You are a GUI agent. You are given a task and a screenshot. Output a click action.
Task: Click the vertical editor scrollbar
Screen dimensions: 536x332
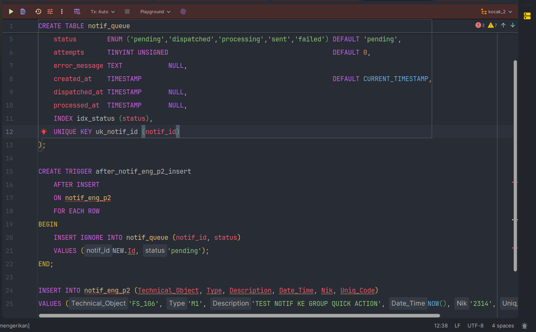click(x=515, y=166)
